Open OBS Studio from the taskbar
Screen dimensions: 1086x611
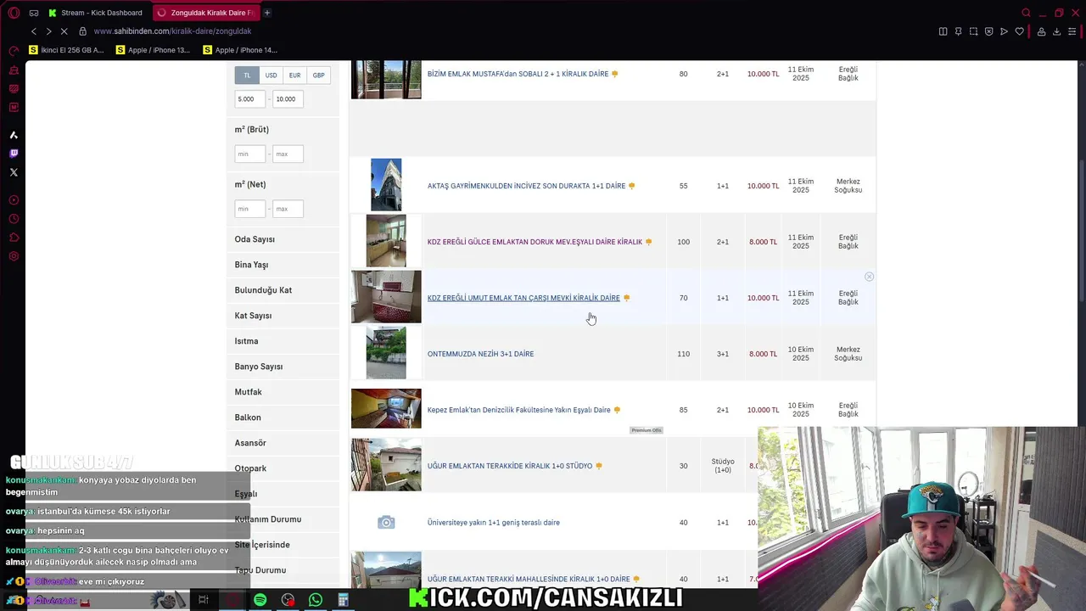coord(288,600)
